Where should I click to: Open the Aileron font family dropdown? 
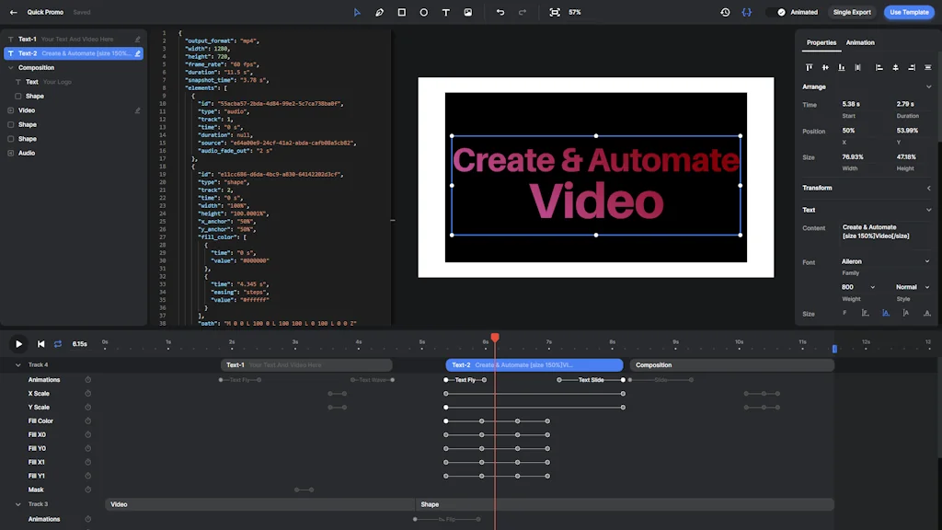883,261
